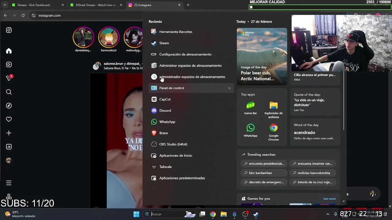Search trending encuesta presidencial
The height and width of the screenshot is (220, 392).
click(x=264, y=163)
